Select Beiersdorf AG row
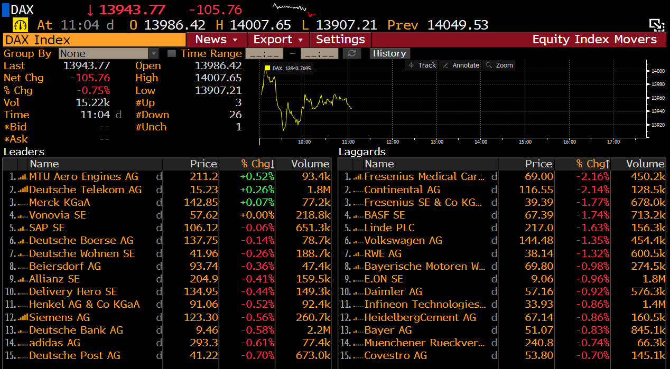Image resolution: width=670 pixels, height=369 pixels. pyautogui.click(x=167, y=266)
